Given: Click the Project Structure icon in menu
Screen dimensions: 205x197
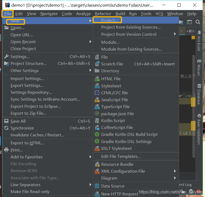Looking at the screenshot, I should (6, 64).
